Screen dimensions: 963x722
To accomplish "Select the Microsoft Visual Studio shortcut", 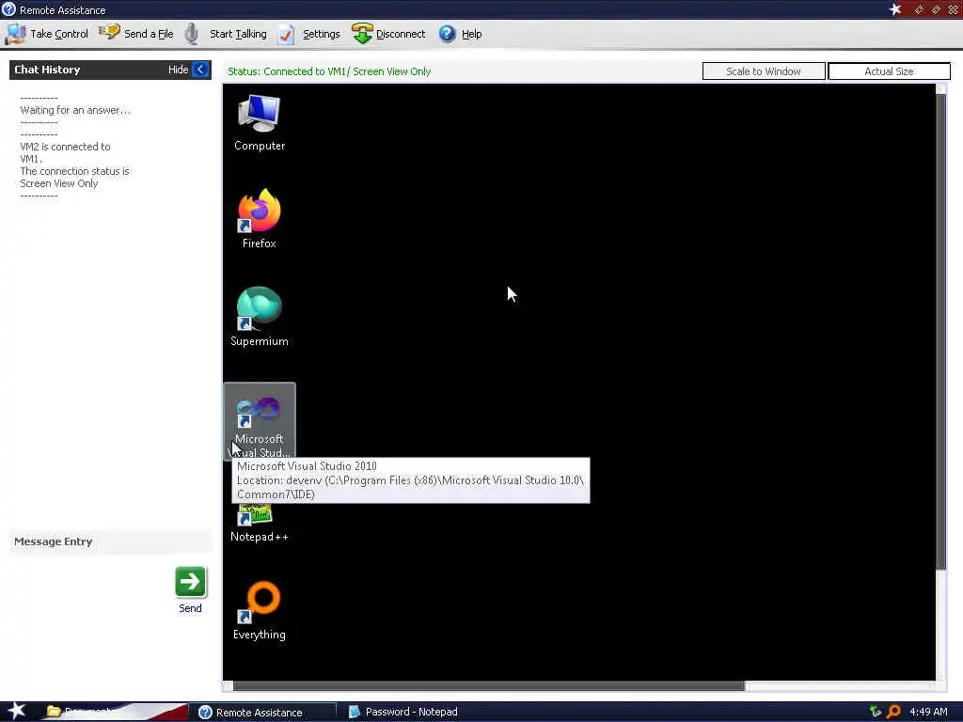I will pos(260,421).
